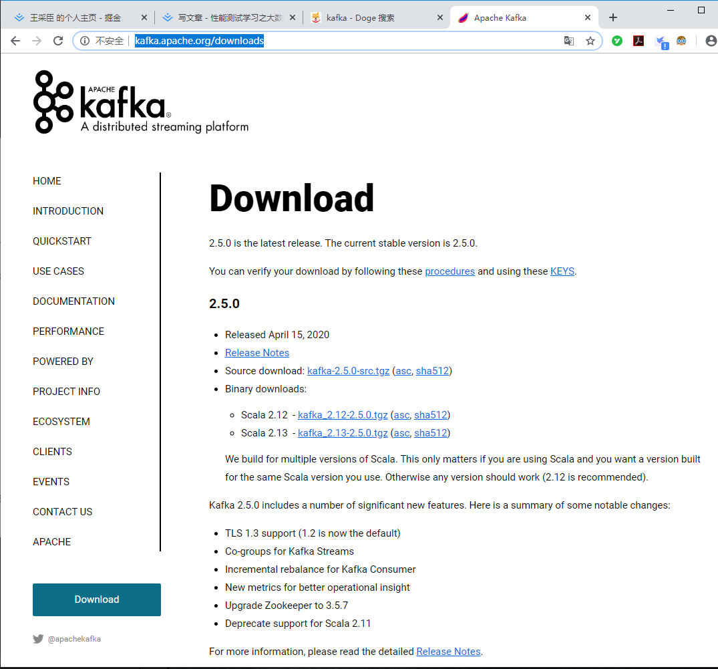Open the KEYS link
This screenshot has height=669, width=718.
point(562,271)
